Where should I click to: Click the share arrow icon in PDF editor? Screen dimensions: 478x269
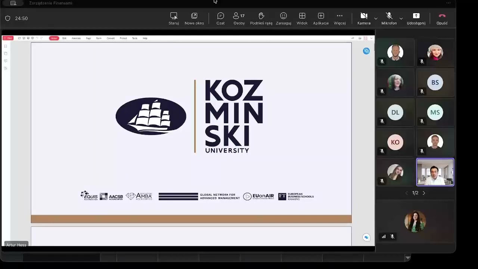pos(353,38)
